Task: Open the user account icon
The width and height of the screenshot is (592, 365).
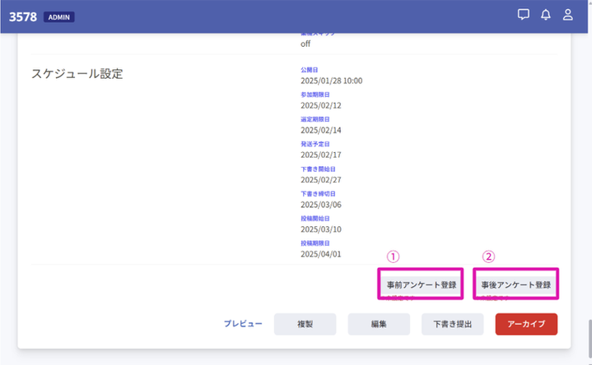Action: (x=568, y=15)
